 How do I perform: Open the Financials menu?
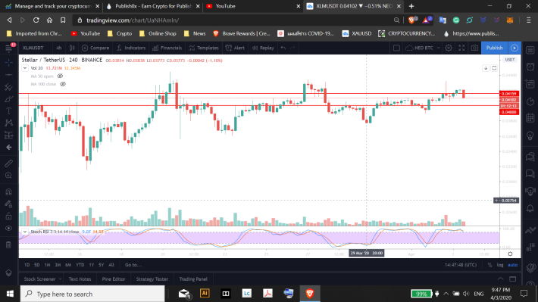167,48
